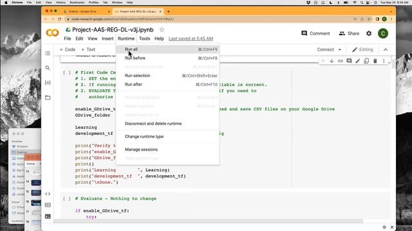This screenshot has width=412, height=231.
Task: Open the command palette sidebar icon
Action: tap(48, 205)
